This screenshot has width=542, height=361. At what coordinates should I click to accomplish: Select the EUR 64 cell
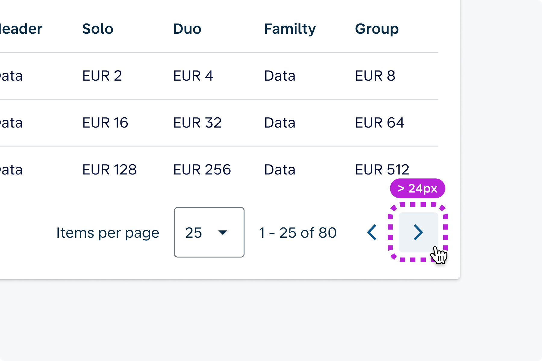tap(380, 123)
